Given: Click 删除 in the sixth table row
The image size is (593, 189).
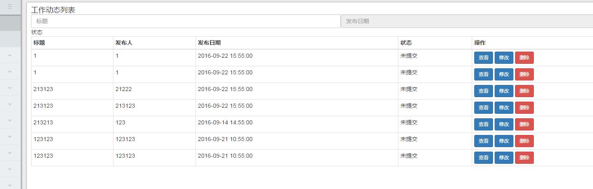Looking at the screenshot, I should (524, 141).
